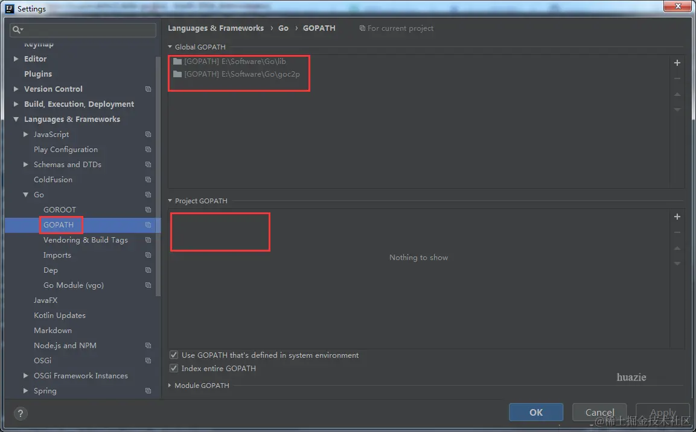This screenshot has height=432, width=696.
Task: Click project-level icon beside Node.js and NPM
Action: [x=148, y=346]
